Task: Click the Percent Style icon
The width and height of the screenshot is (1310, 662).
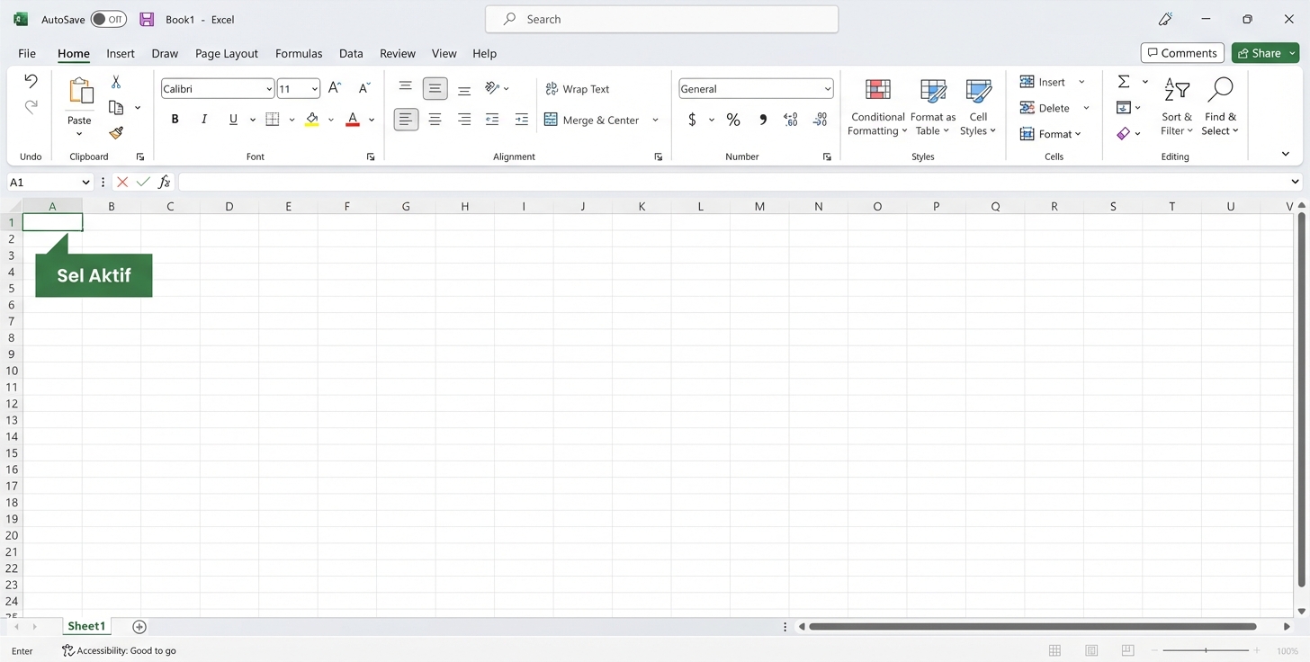Action: 732,119
